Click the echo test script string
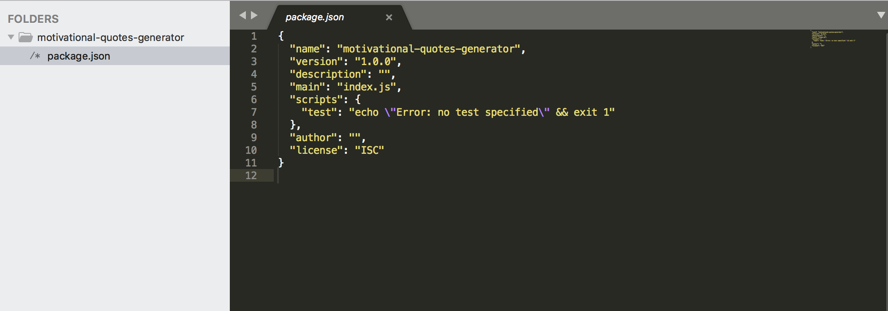 pos(481,112)
